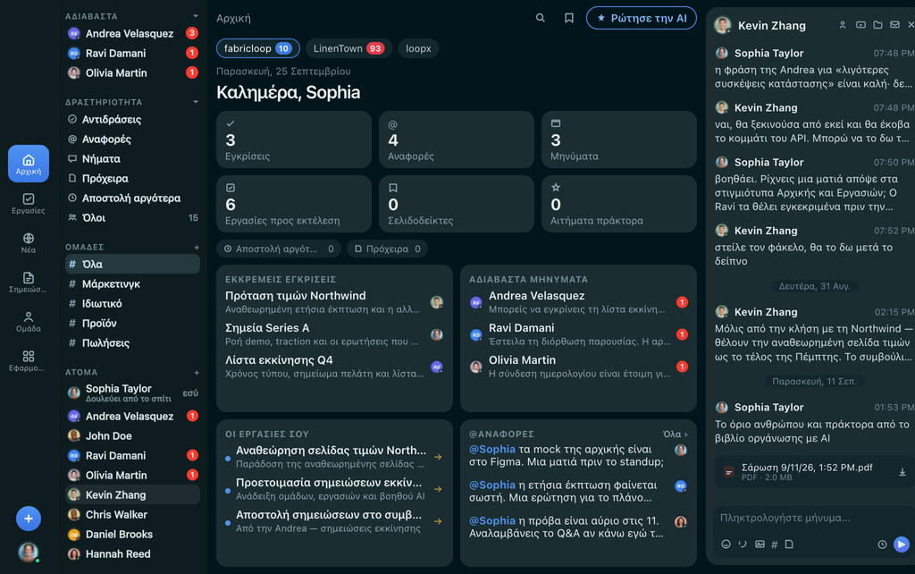Send message with the blue arrow icon
Viewport: 915px width, 574px height.
pos(901,544)
